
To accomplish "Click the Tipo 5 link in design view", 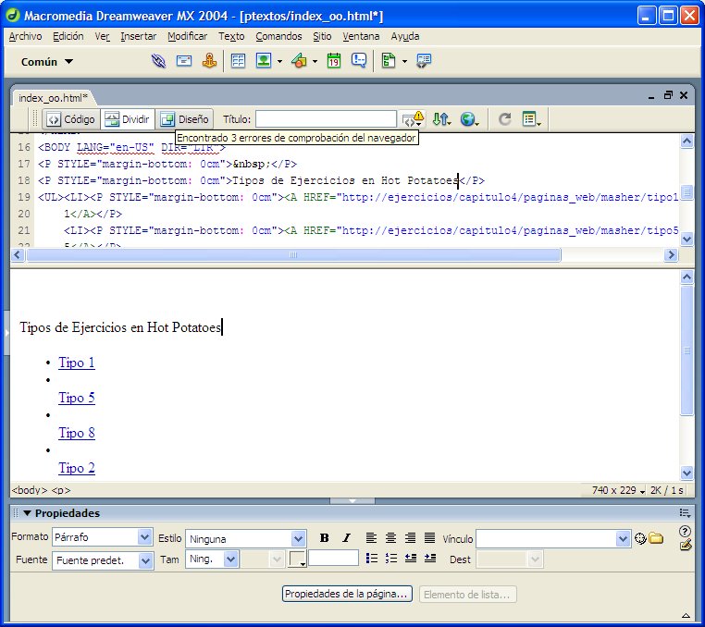I will [x=77, y=398].
